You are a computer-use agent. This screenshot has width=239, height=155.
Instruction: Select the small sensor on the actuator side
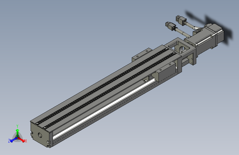146,81
